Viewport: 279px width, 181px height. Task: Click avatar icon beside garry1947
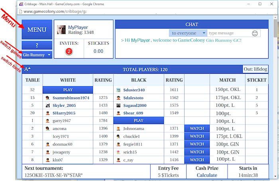(x=47, y=120)
